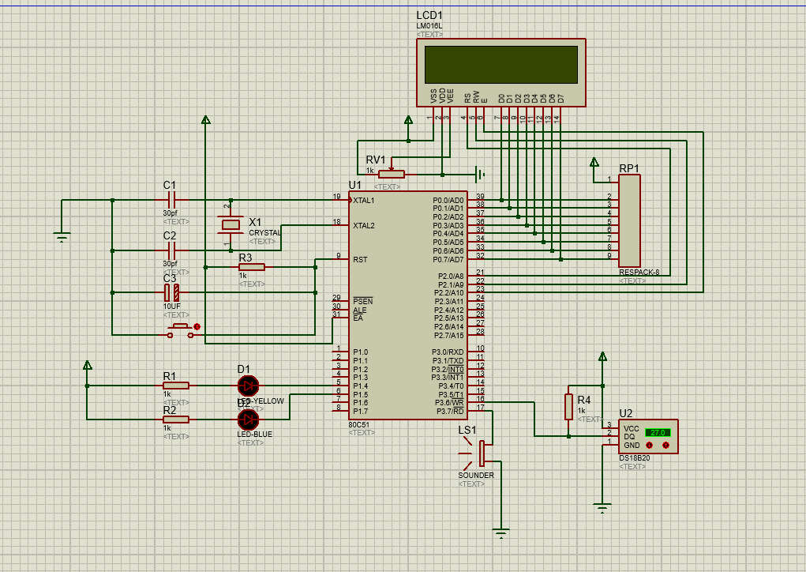Click the DQ pin label on U2
Viewport: 806px width, 572px height.
629,437
